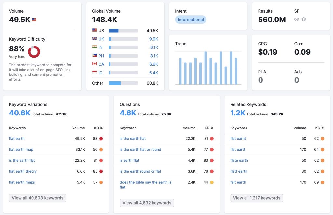The image size is (333, 215).
Task: Click the US flag beside Volume 49.5K
Action: point(34,20)
